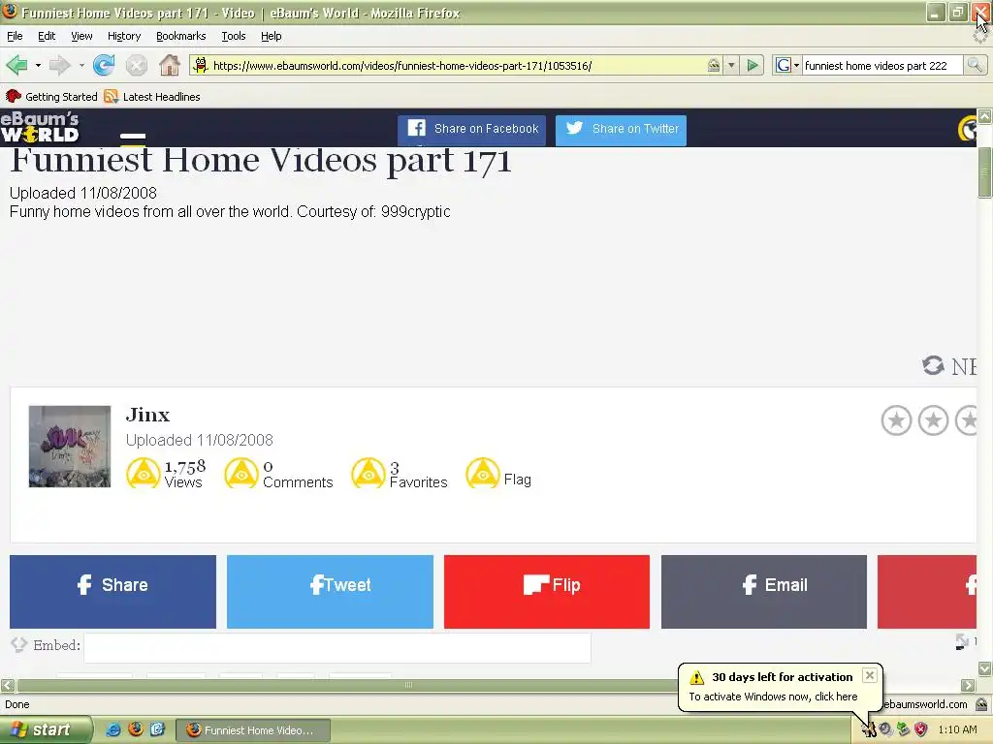Image resolution: width=993 pixels, height=744 pixels.
Task: Rate video with the second star
Action: [x=933, y=420]
